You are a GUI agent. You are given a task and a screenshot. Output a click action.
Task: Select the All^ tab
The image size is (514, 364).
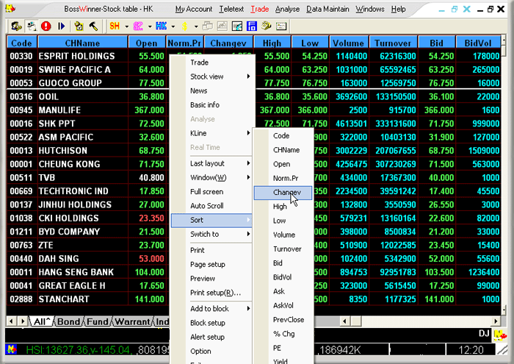coord(41,321)
